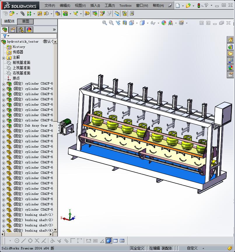Open the 工具(T) menu
Image resolution: width=235 pixels, height=252 pixels.
pyautogui.click(x=110, y=6)
